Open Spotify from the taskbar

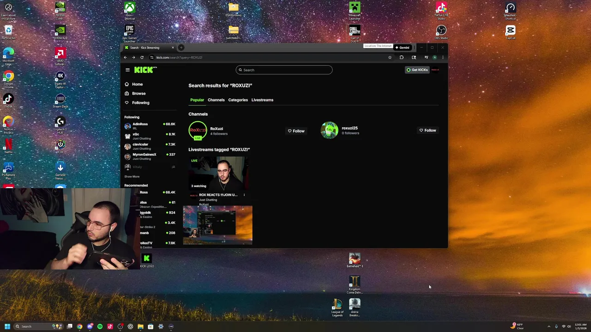tap(100, 326)
